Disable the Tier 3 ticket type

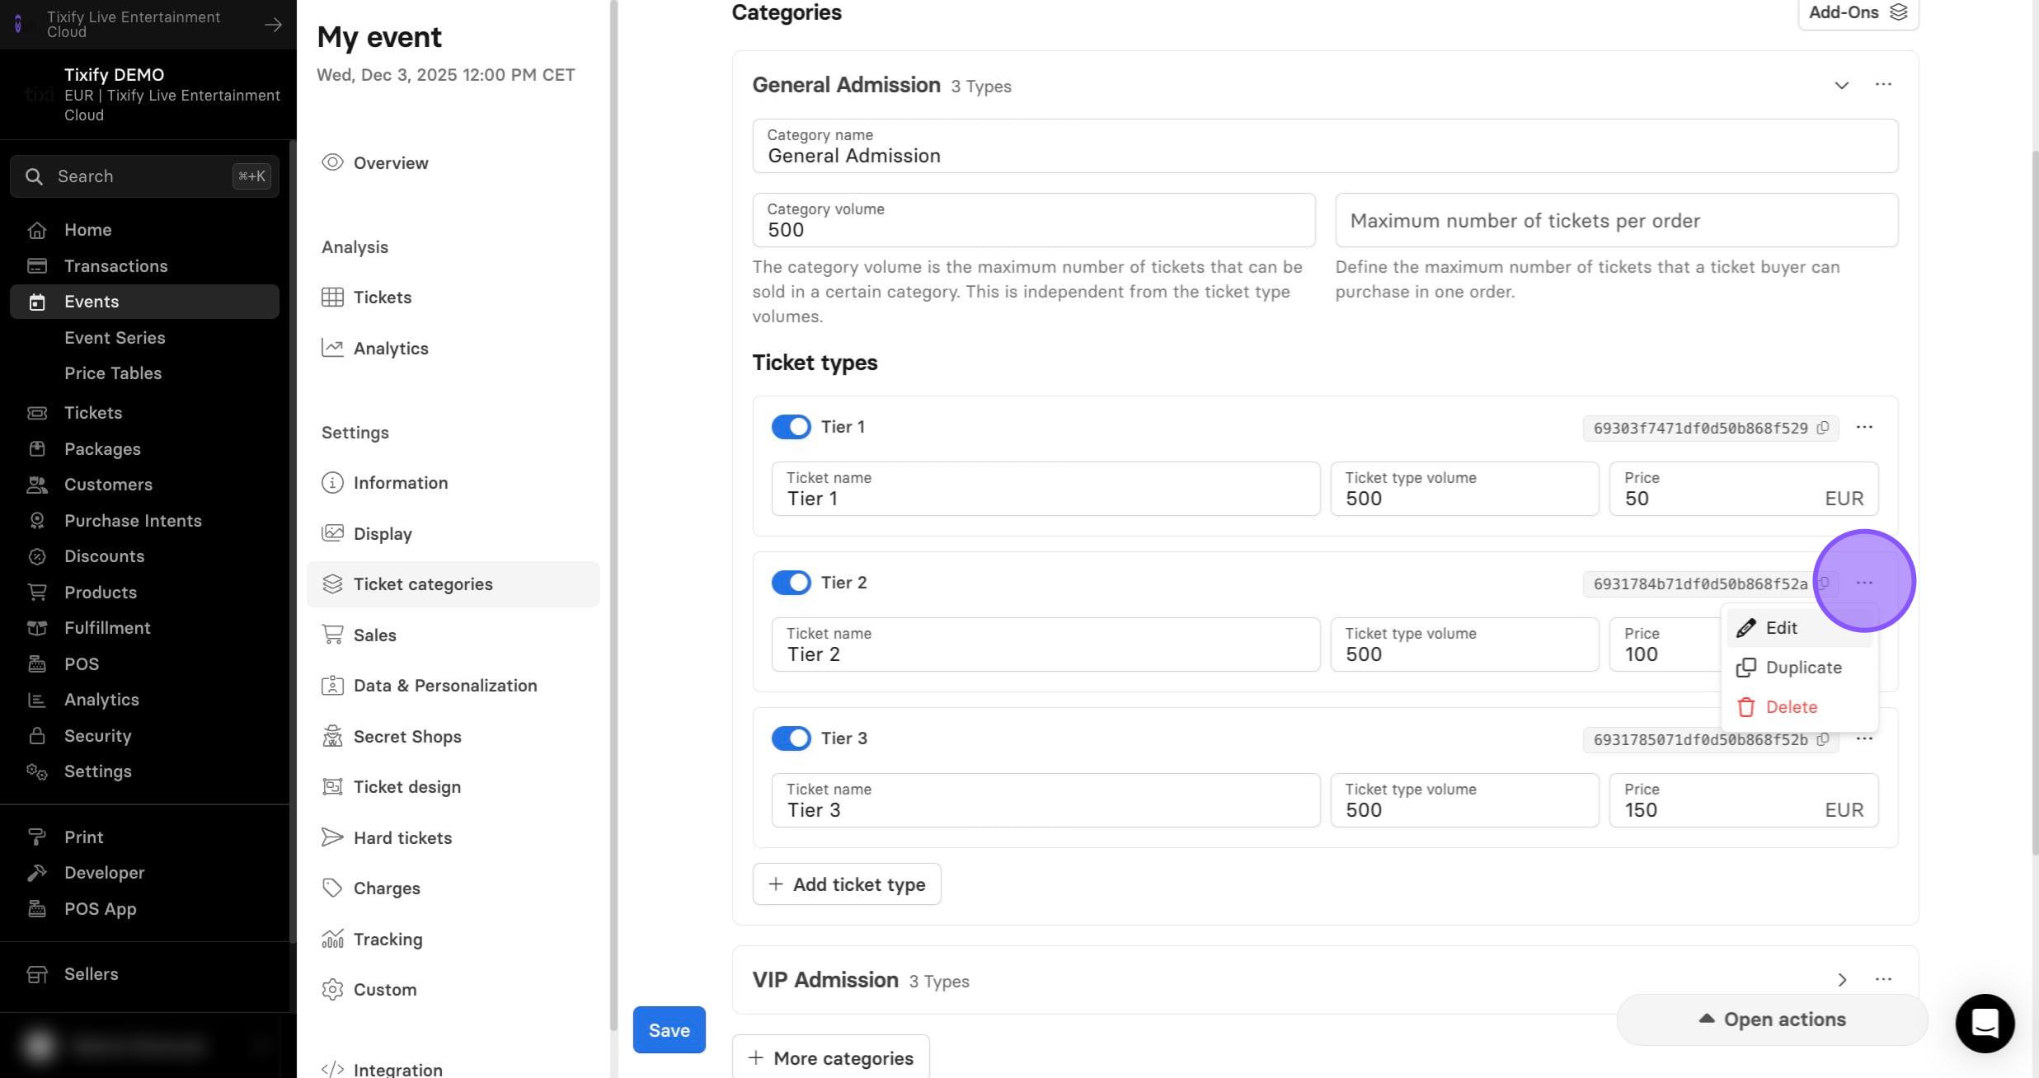(x=791, y=738)
